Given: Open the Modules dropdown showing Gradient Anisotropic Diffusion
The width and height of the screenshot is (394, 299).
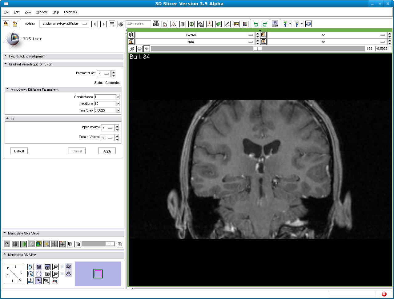Looking at the screenshot, I should (x=64, y=24).
